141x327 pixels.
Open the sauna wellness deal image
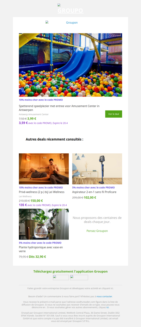coord(44,169)
